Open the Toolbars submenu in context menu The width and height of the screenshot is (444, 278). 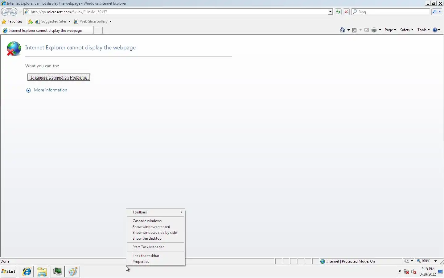tap(156, 212)
